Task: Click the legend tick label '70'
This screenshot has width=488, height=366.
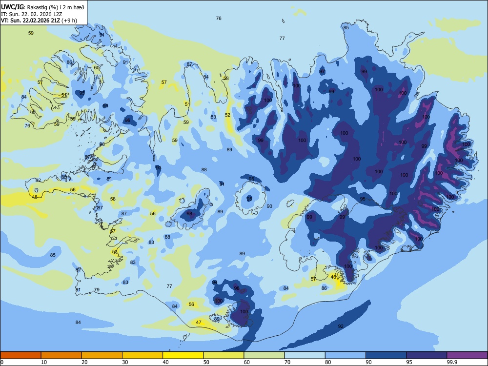Action: [x=287, y=362]
